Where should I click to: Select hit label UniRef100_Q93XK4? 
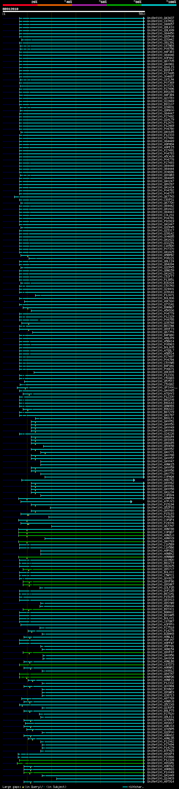[161, 440]
